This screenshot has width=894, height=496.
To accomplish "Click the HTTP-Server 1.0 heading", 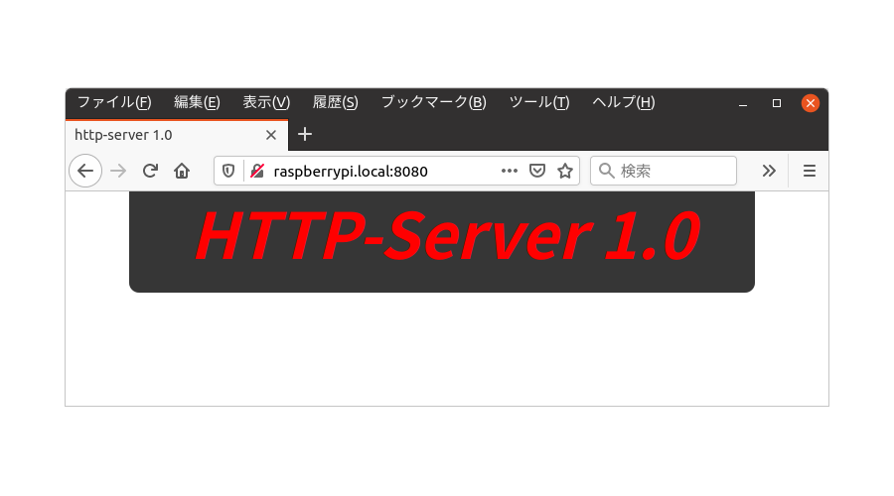I will [x=448, y=236].
